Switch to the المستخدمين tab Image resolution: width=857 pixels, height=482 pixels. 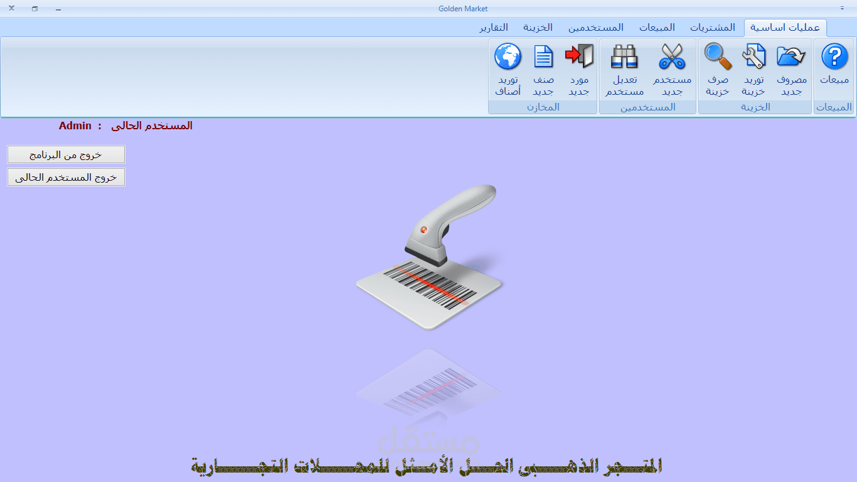[x=596, y=28]
